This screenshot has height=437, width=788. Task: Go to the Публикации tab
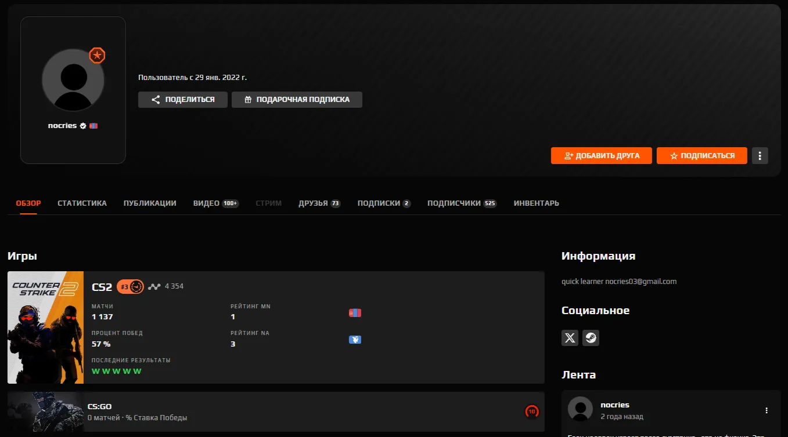point(150,203)
